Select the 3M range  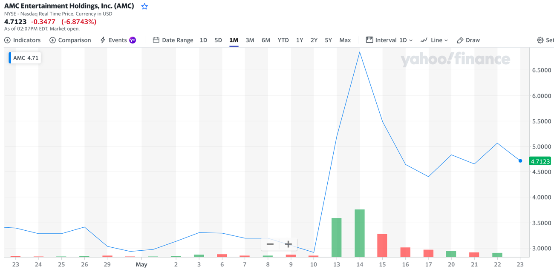click(250, 40)
